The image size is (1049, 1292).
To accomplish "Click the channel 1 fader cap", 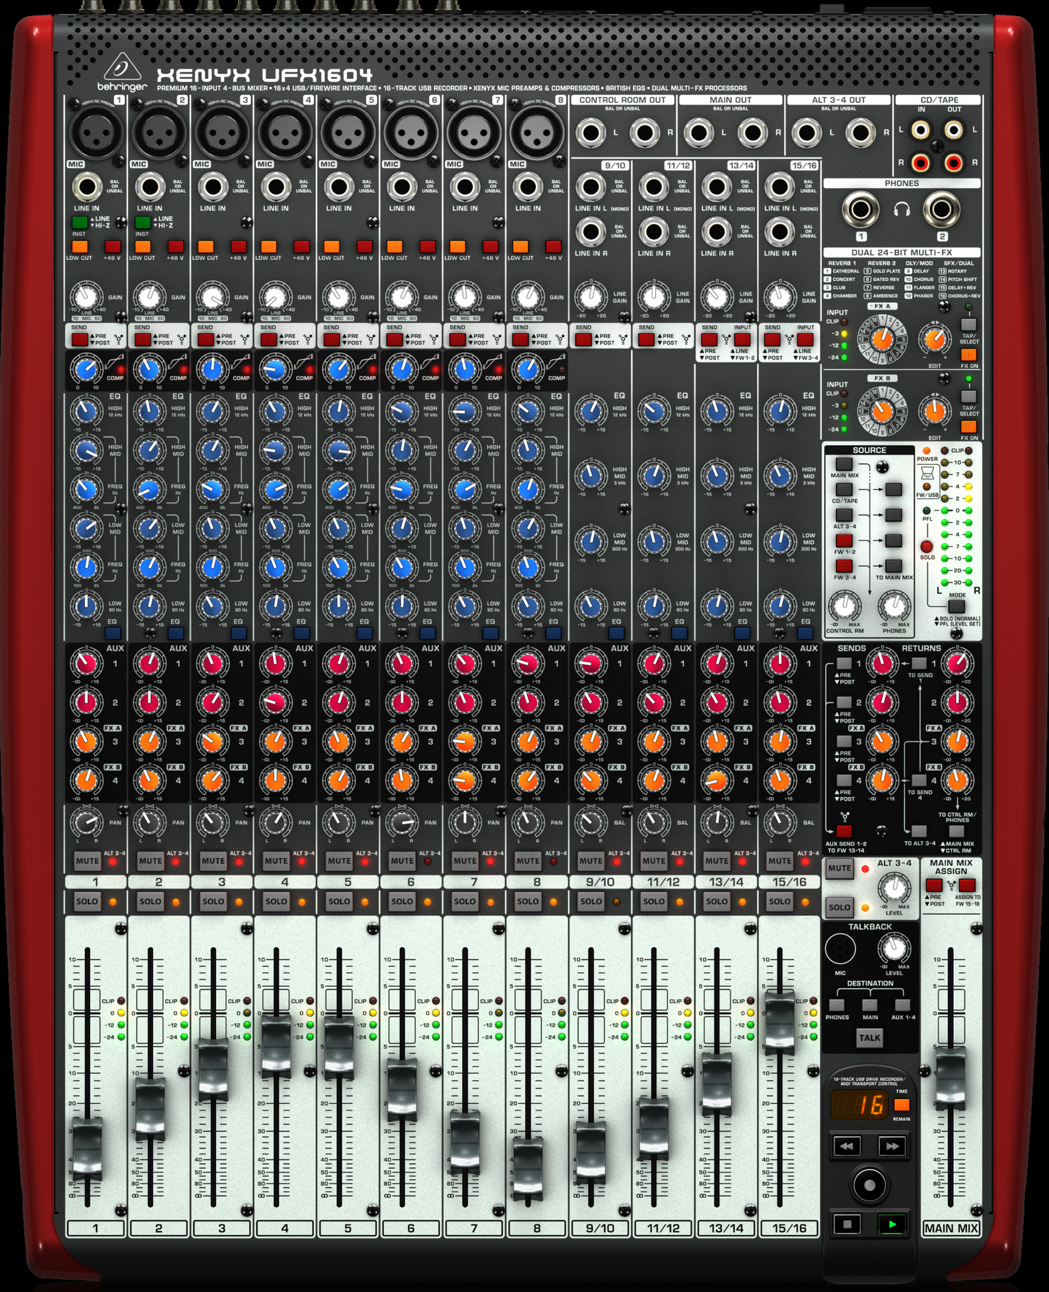I will pyautogui.click(x=87, y=1148).
